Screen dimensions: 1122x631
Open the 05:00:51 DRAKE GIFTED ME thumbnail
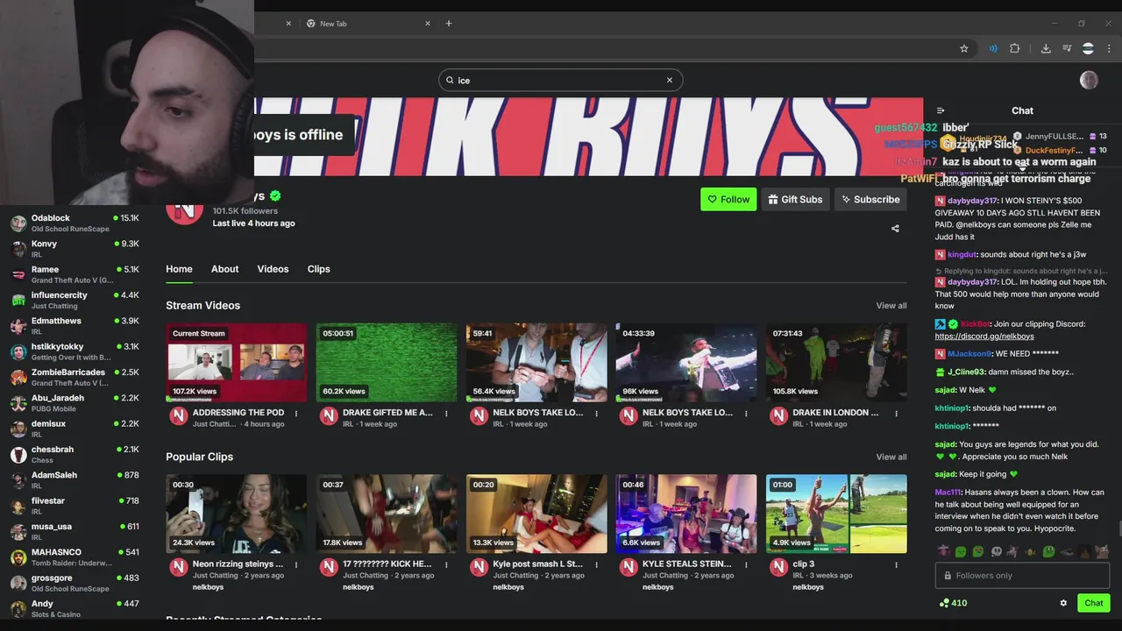[387, 363]
